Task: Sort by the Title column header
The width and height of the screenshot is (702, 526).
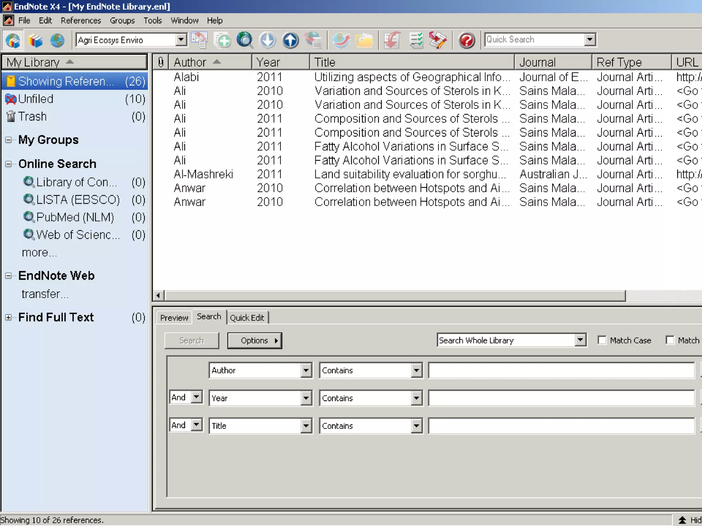Action: tap(412, 62)
